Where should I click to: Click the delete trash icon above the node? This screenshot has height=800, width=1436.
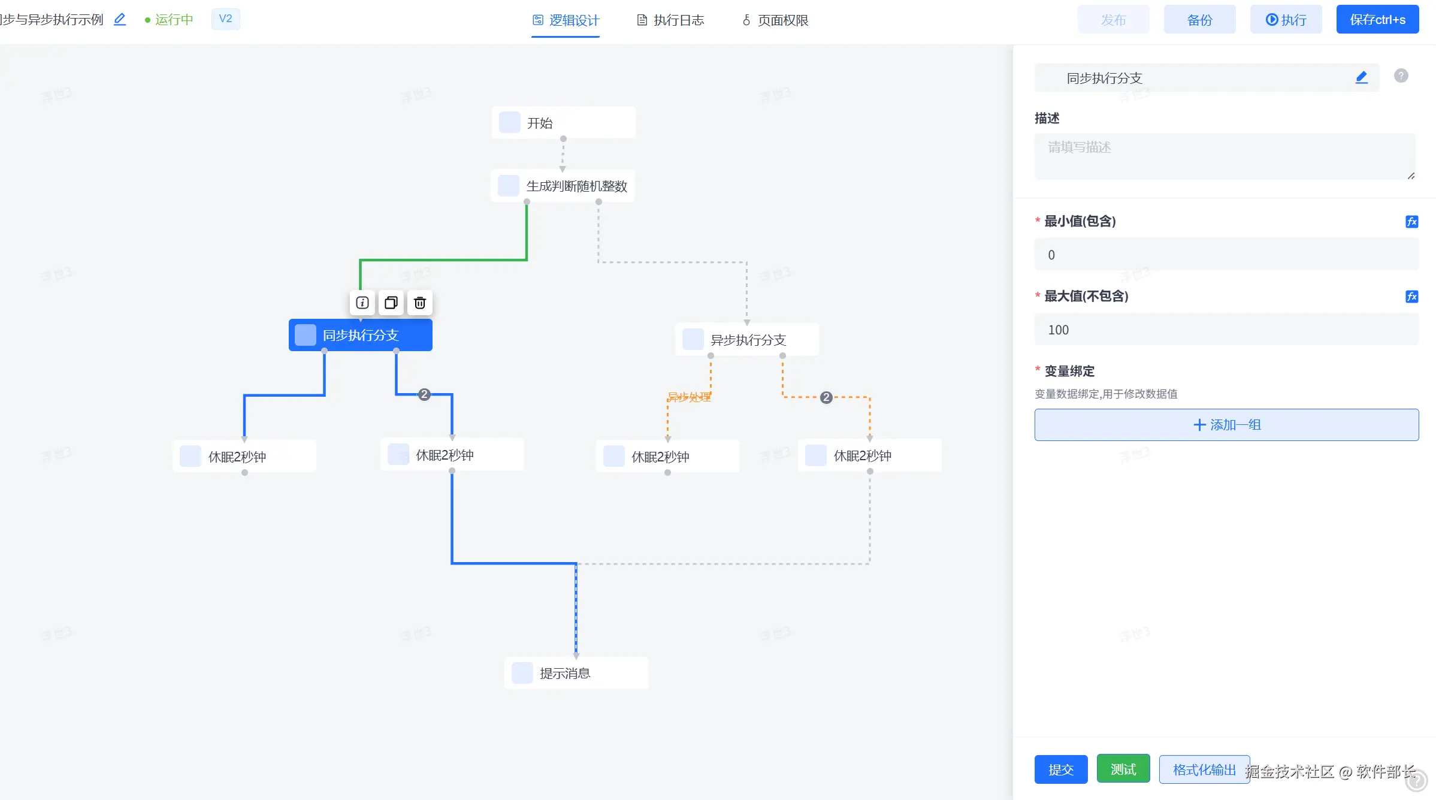(x=420, y=303)
